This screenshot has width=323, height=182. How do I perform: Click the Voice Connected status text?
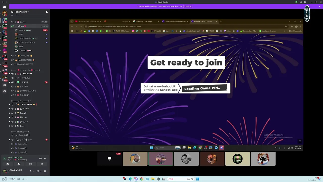(x=15, y=157)
